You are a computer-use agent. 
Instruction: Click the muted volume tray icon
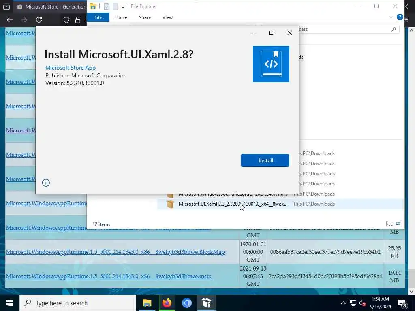tap(362, 303)
